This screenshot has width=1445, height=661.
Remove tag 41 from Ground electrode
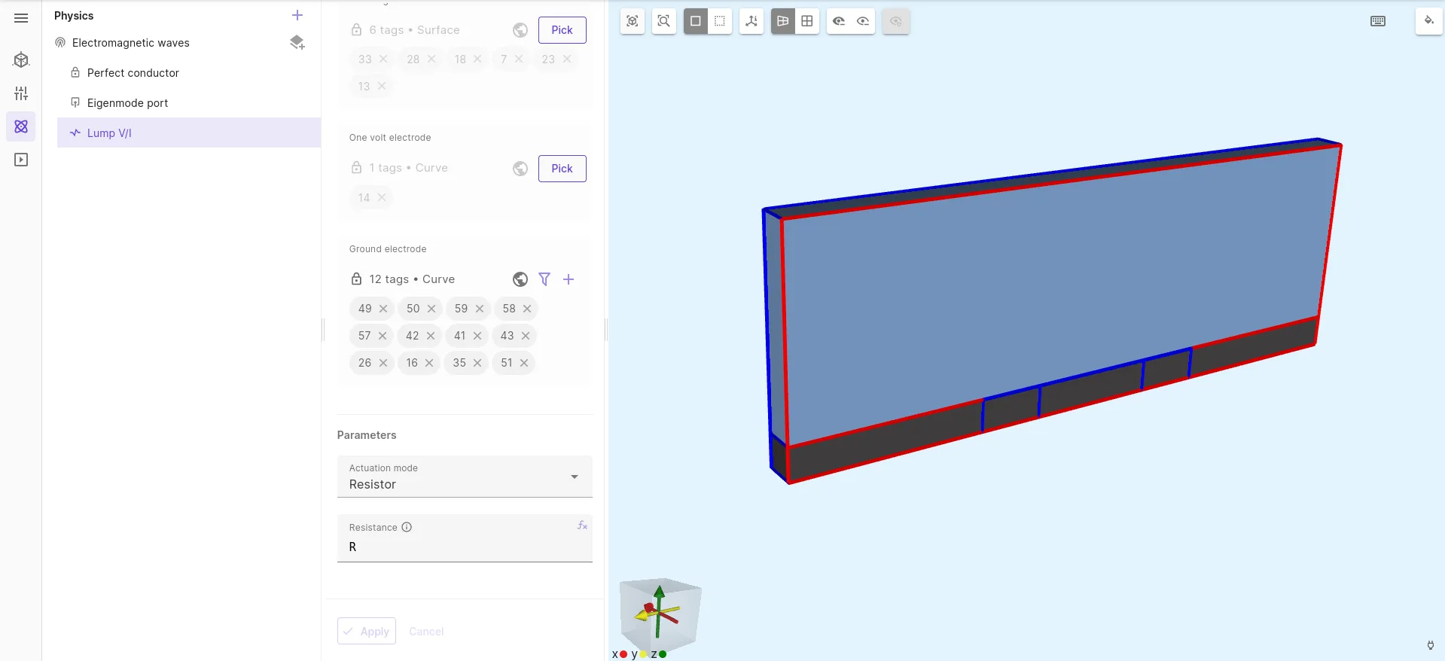(x=477, y=336)
